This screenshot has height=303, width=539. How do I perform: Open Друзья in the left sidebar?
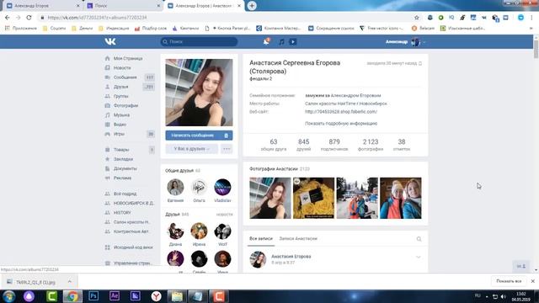pos(120,87)
